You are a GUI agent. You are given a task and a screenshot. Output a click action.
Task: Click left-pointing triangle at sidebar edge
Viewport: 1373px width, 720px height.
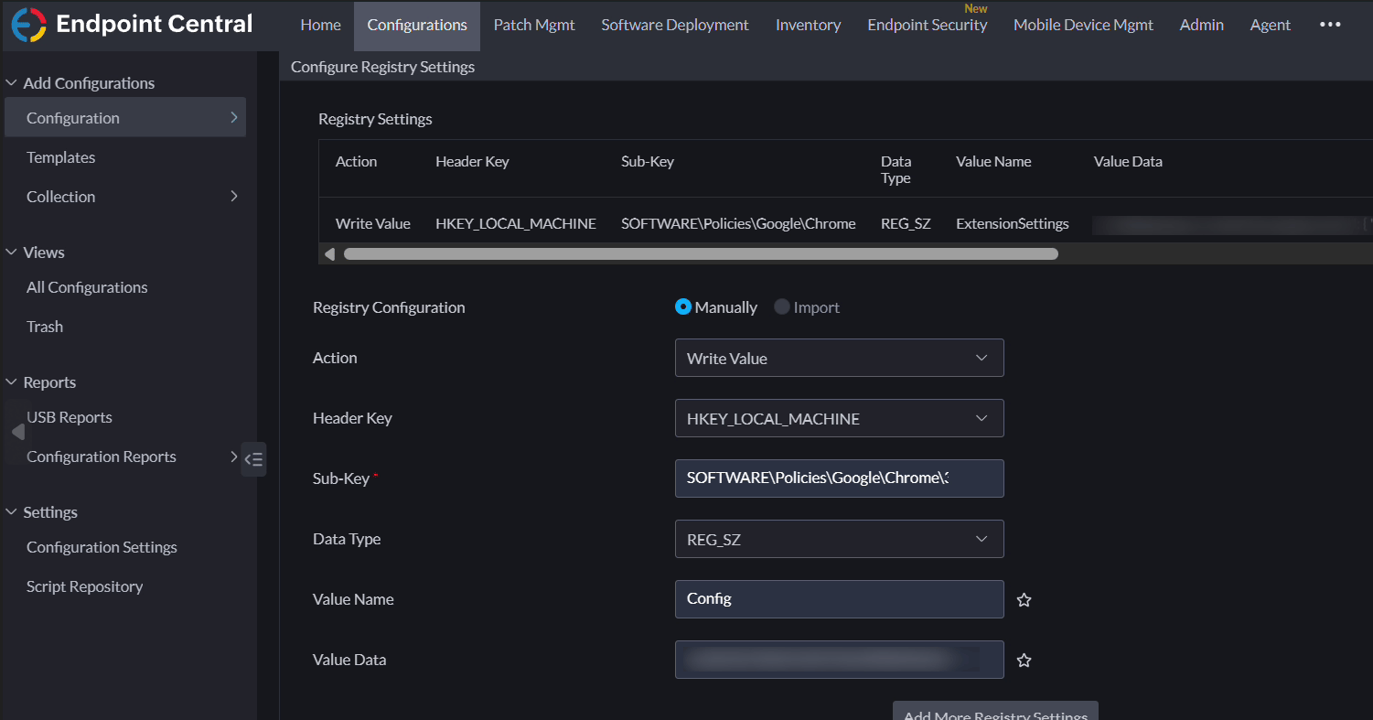point(17,432)
